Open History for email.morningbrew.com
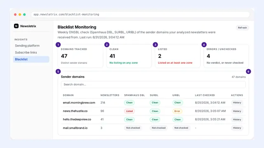Image resolution: width=264 pixels, height=148 pixels. pos(237,102)
